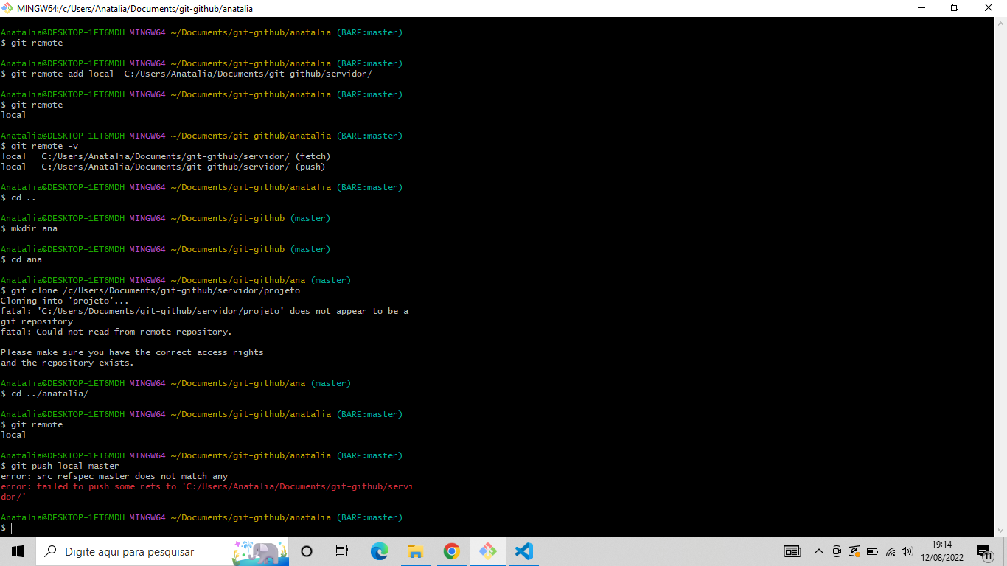Screen dimensions: 1007x566
Task: Launch Microsoft Edge from the taskbar
Action: point(379,551)
